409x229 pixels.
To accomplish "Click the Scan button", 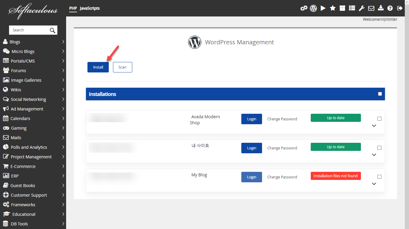I will point(123,67).
